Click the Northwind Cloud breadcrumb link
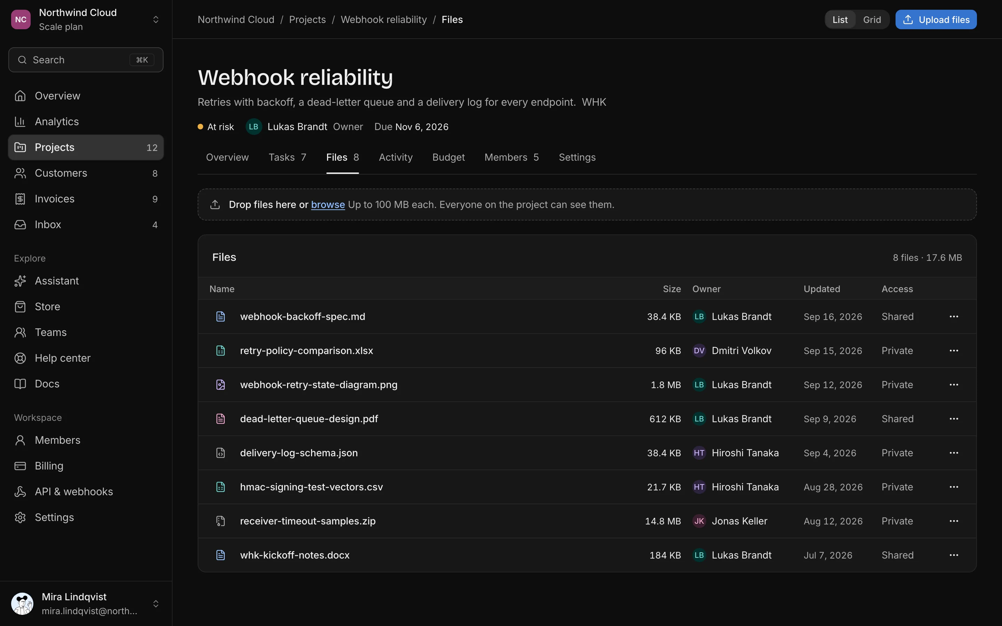The height and width of the screenshot is (626, 1002). (x=236, y=19)
